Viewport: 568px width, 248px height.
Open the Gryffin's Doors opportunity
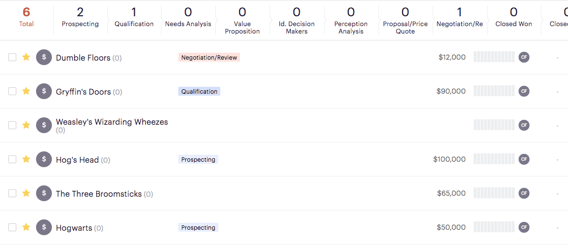(83, 92)
